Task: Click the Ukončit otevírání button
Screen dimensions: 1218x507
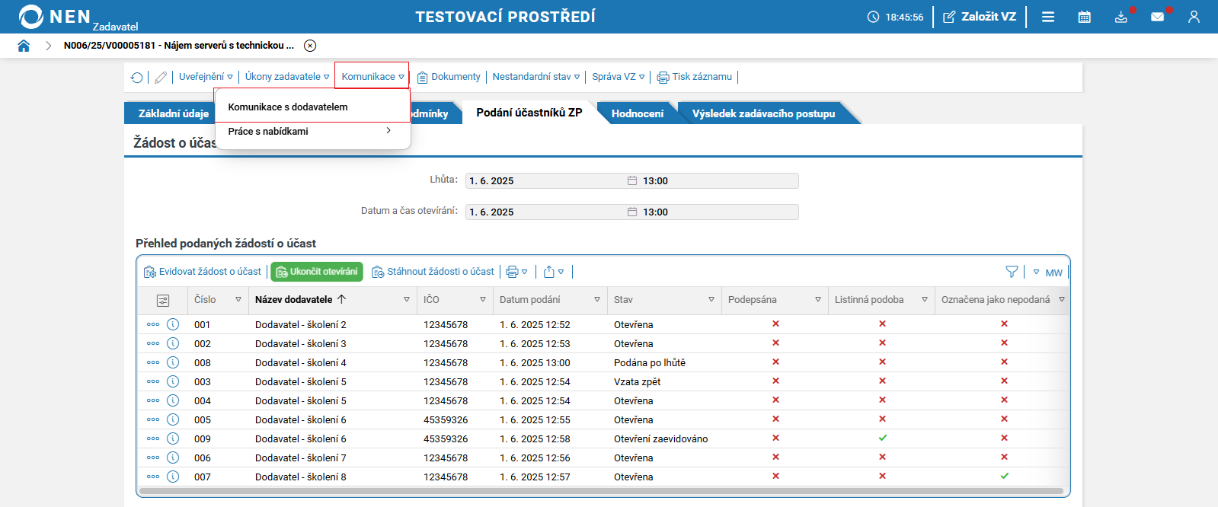Action: point(317,272)
